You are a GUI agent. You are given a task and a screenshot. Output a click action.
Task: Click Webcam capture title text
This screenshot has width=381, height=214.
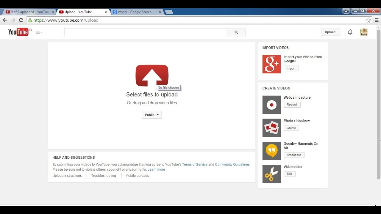[x=297, y=97]
